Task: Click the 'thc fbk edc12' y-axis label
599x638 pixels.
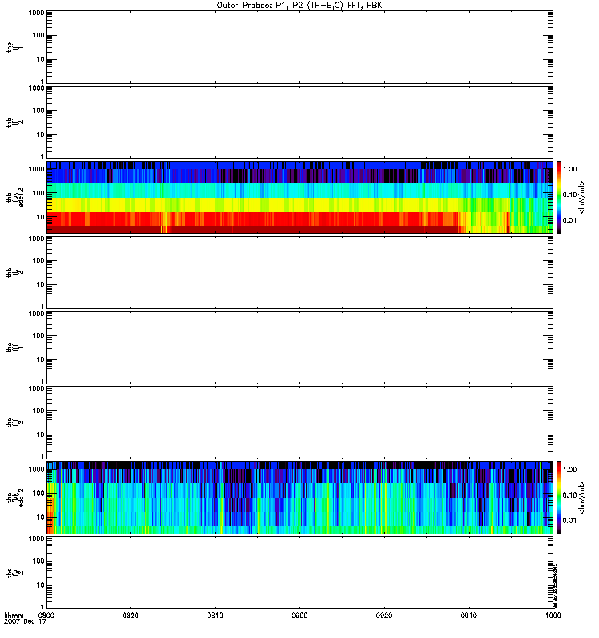Action: (x=15, y=498)
